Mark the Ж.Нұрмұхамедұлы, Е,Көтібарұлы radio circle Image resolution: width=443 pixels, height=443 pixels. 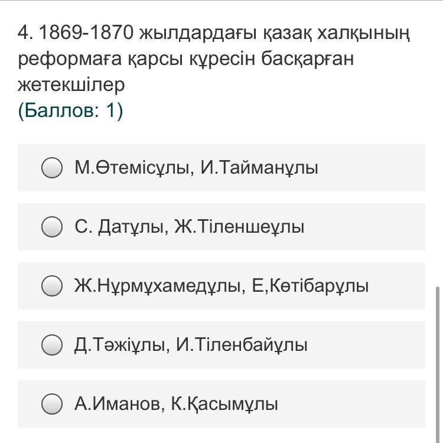click(x=52, y=286)
